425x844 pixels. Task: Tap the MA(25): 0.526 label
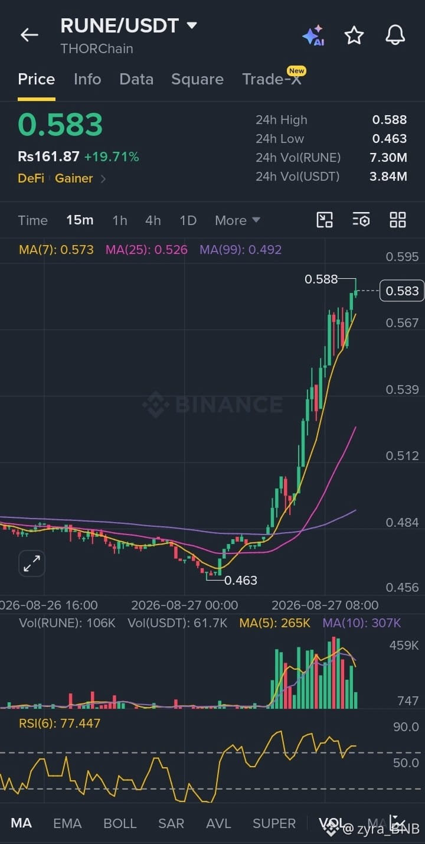pos(146,250)
